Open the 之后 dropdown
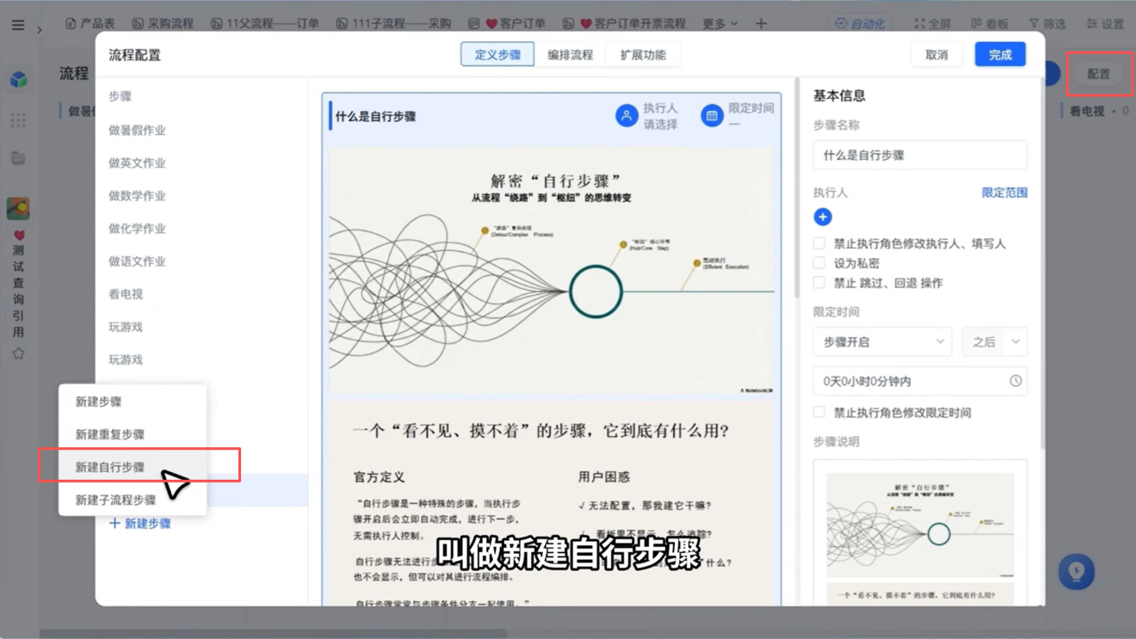Image resolution: width=1136 pixels, height=639 pixels. (995, 341)
